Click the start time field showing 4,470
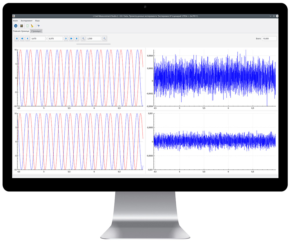 point(38,39)
